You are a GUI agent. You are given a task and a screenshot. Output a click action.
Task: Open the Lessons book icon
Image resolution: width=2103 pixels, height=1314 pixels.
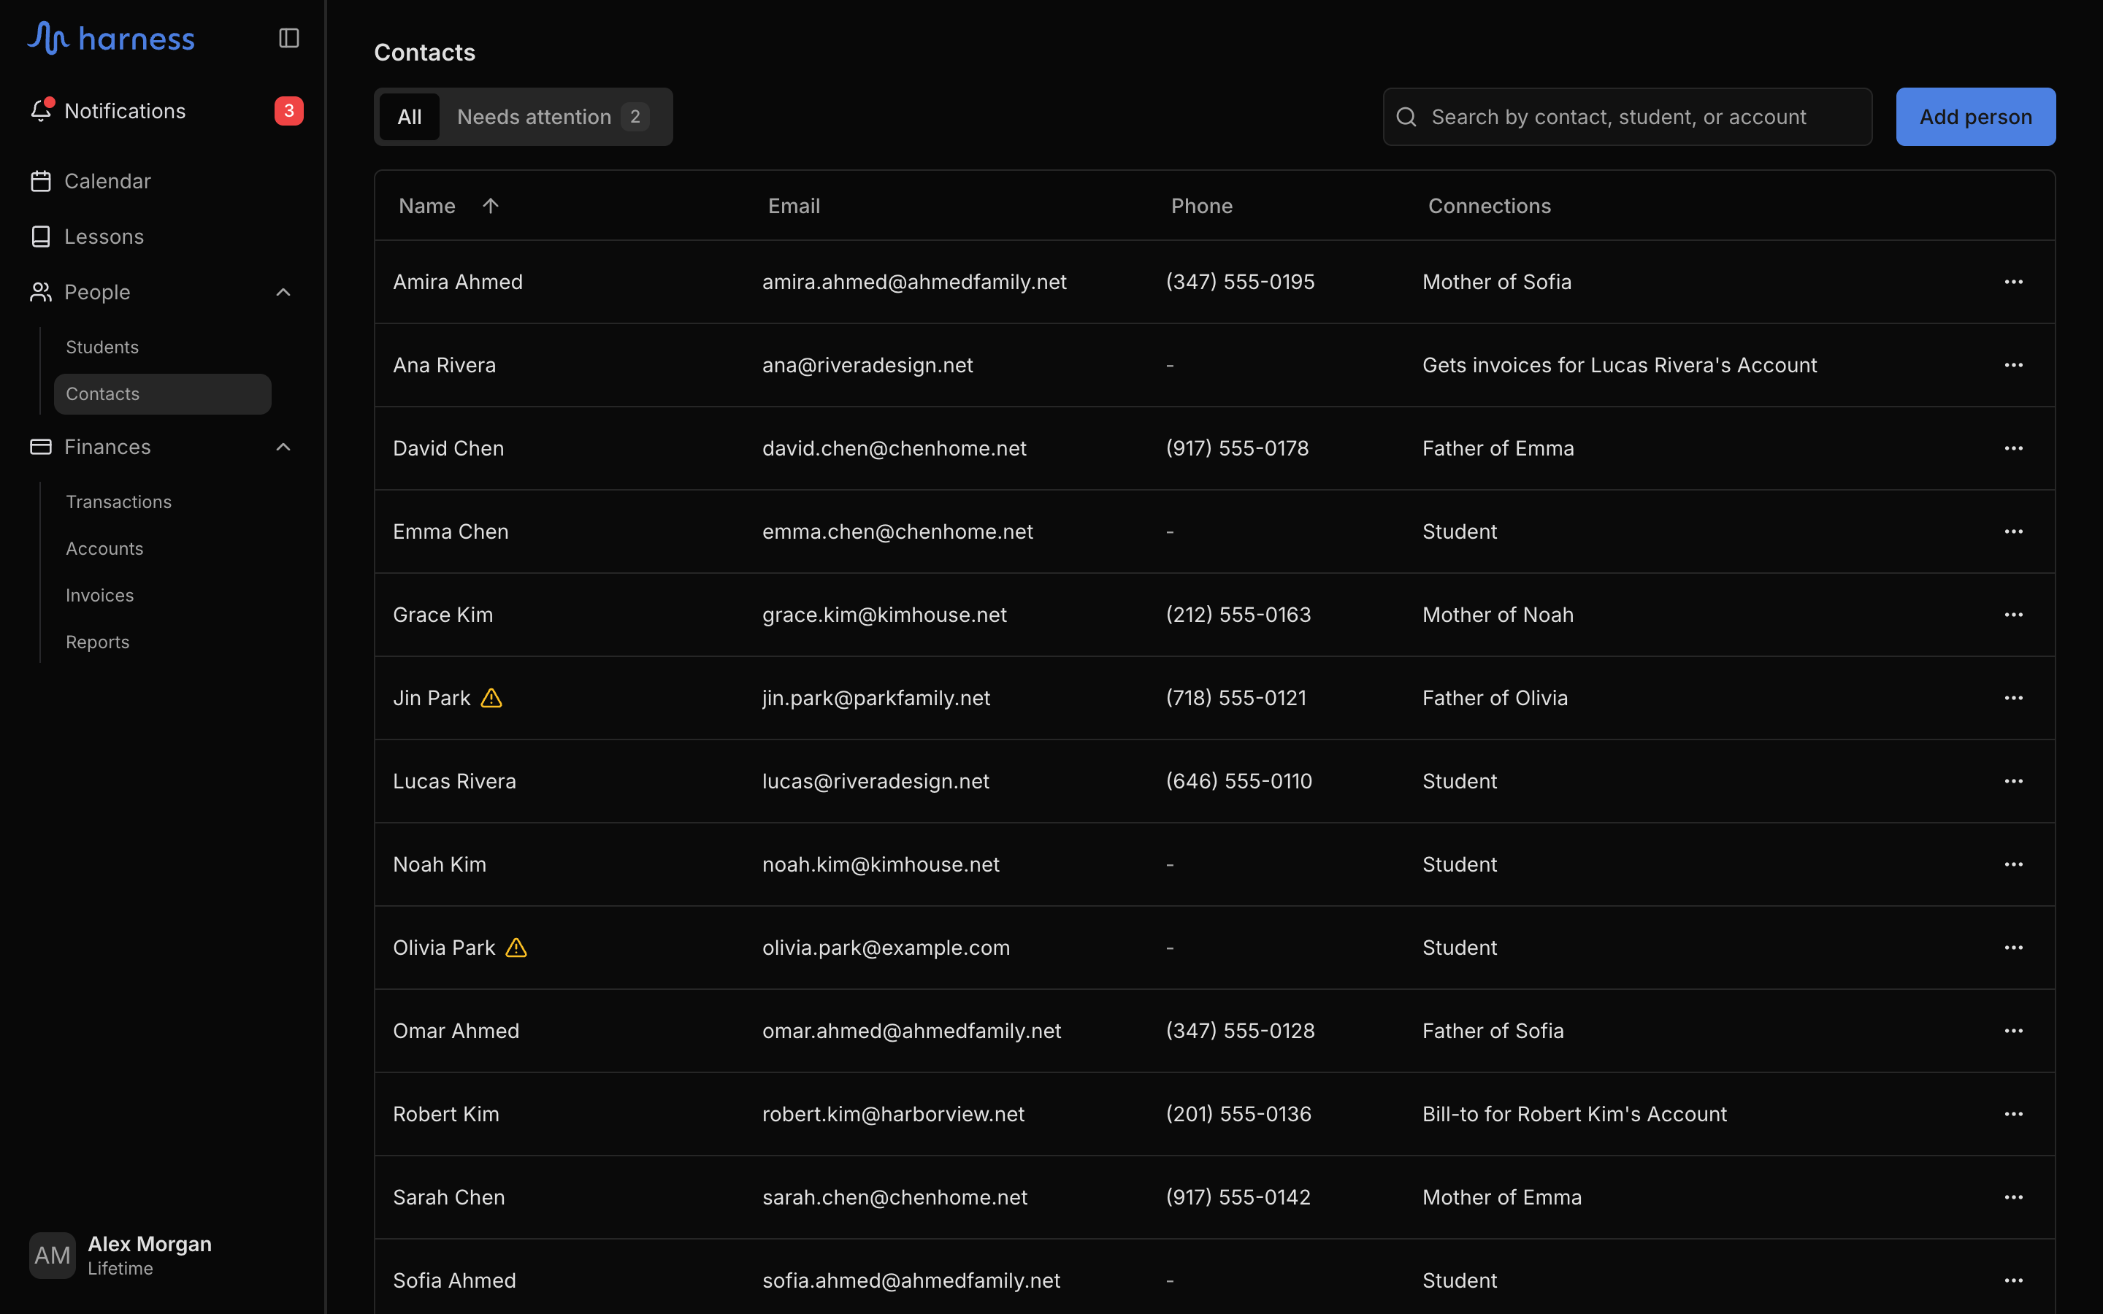point(41,237)
